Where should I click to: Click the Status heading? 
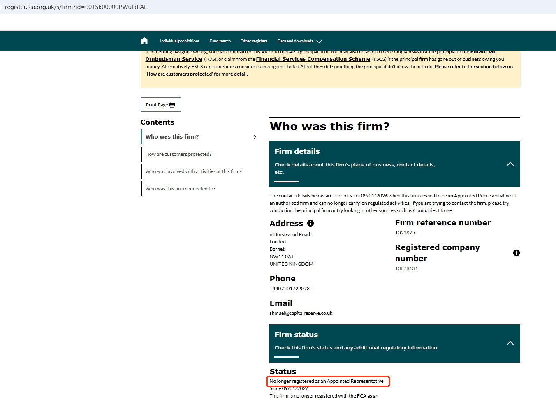283,371
